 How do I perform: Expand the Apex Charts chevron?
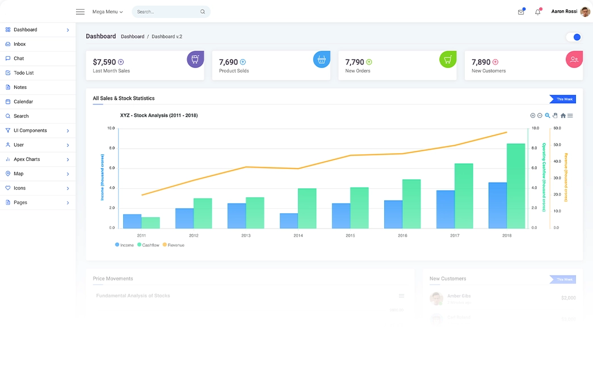pos(68,159)
